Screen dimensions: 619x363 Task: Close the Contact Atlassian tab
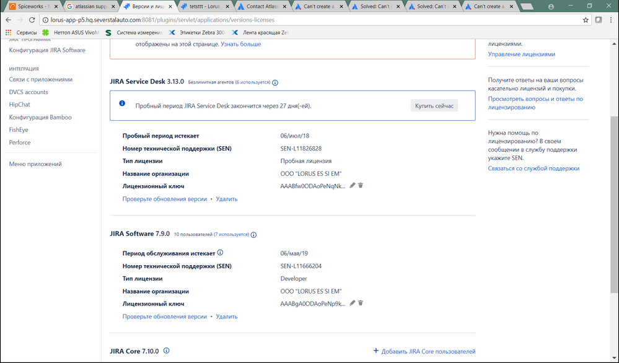(x=284, y=7)
